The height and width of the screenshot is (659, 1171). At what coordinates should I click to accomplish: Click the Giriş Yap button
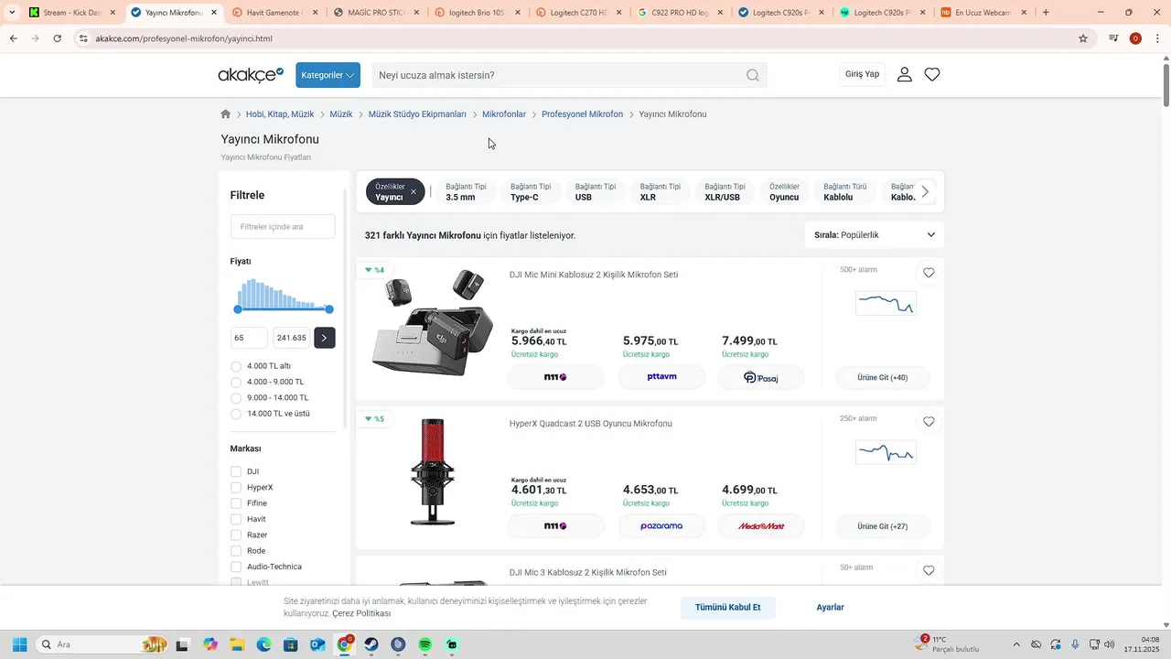[x=862, y=74]
